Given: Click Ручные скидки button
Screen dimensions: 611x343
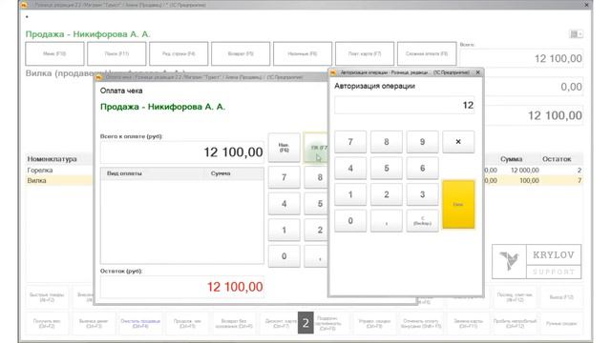Looking at the screenshot, I should tap(561, 324).
